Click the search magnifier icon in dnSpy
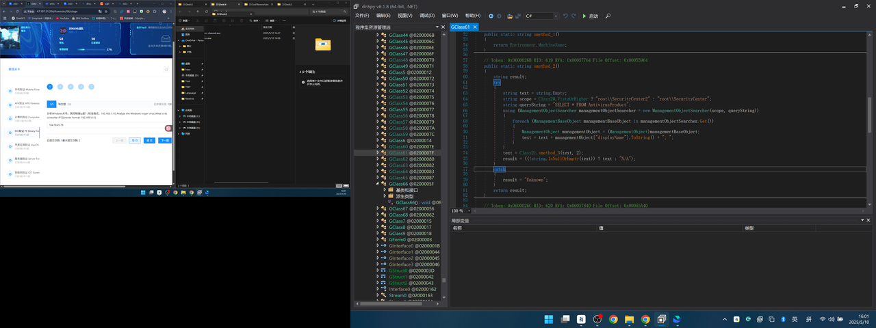 pyautogui.click(x=608, y=16)
